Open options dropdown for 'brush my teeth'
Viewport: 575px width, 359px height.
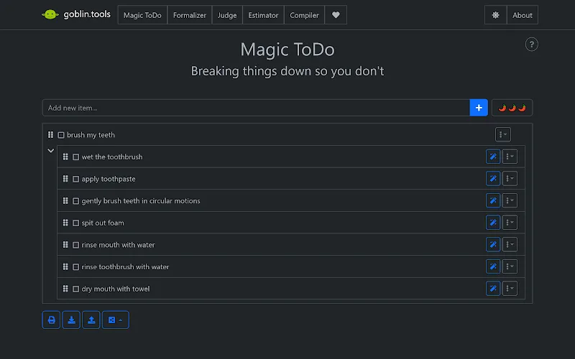tap(503, 134)
